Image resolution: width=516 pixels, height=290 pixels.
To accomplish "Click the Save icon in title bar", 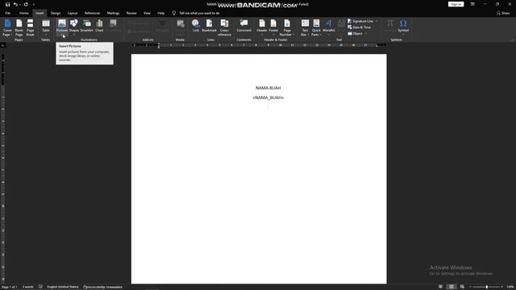I will tap(7, 5).
